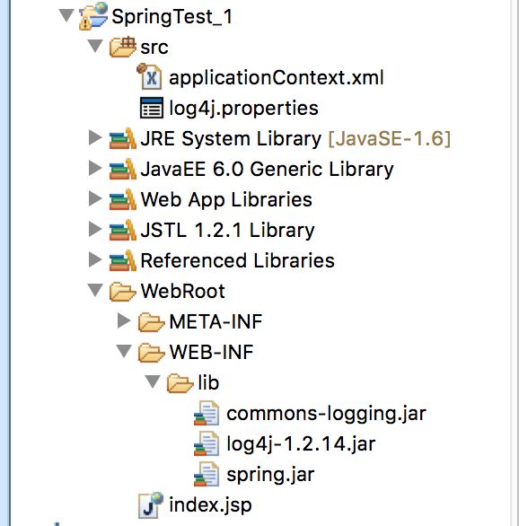Collapse the lib folder arrow
Viewport: 519px width, 526px height.
point(153,381)
